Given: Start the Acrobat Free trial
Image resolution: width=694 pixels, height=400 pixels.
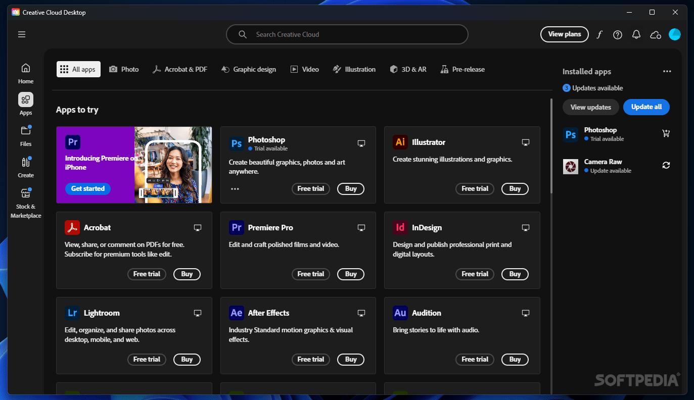Looking at the screenshot, I should tap(147, 274).
